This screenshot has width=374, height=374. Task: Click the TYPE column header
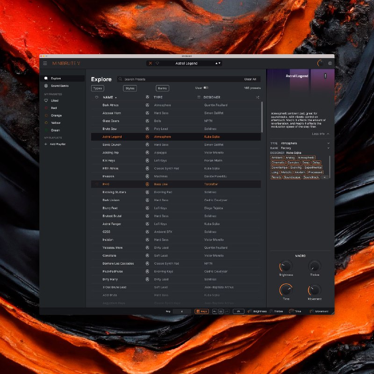click(158, 97)
